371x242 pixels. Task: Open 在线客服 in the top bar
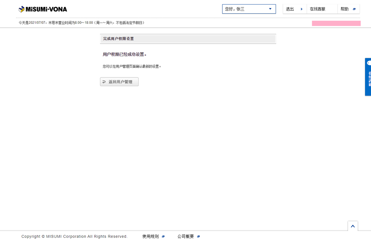[x=318, y=9]
